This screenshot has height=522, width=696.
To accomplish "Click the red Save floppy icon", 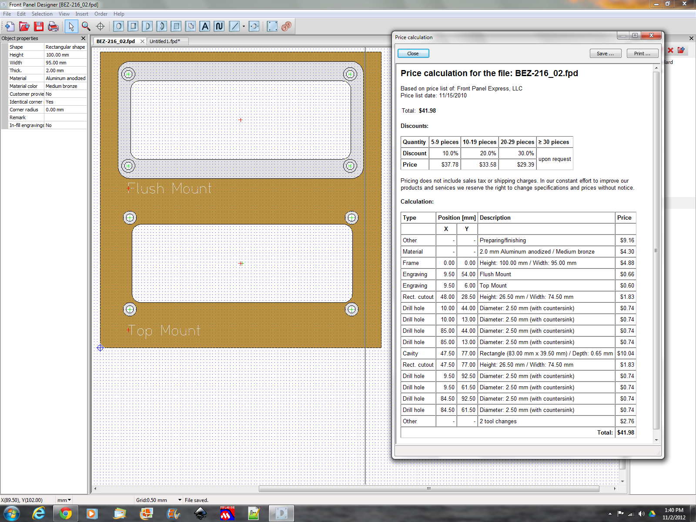I will pyautogui.click(x=39, y=27).
